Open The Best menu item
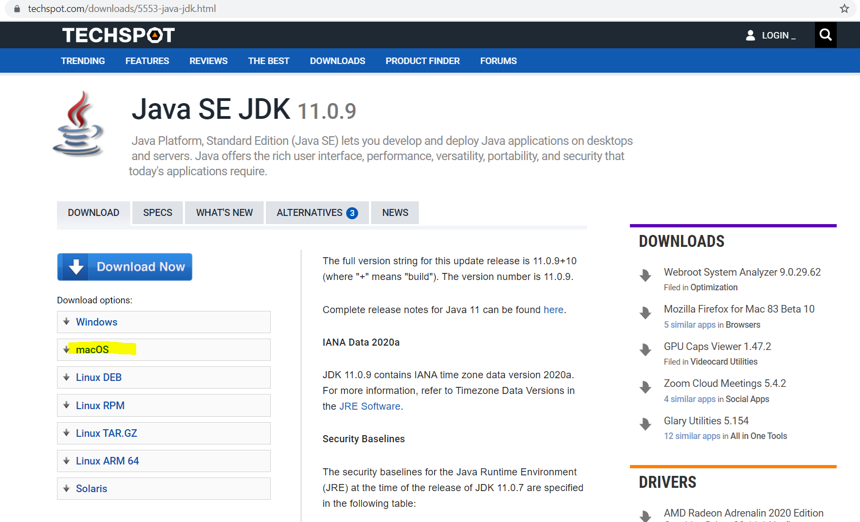This screenshot has height=522, width=860. click(269, 61)
